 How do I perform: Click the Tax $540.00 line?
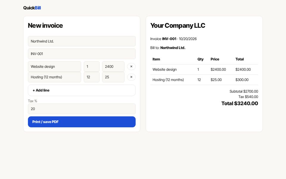pos(248,97)
